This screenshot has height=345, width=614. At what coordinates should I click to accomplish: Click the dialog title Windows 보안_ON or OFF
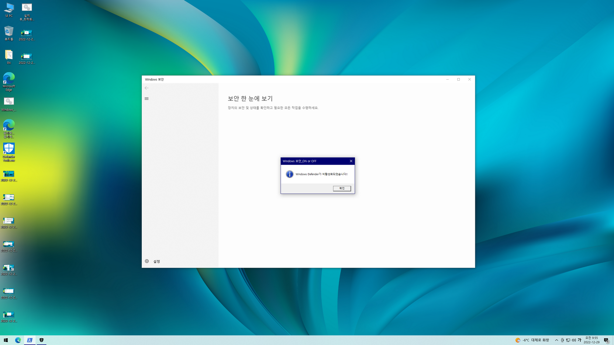[299, 161]
